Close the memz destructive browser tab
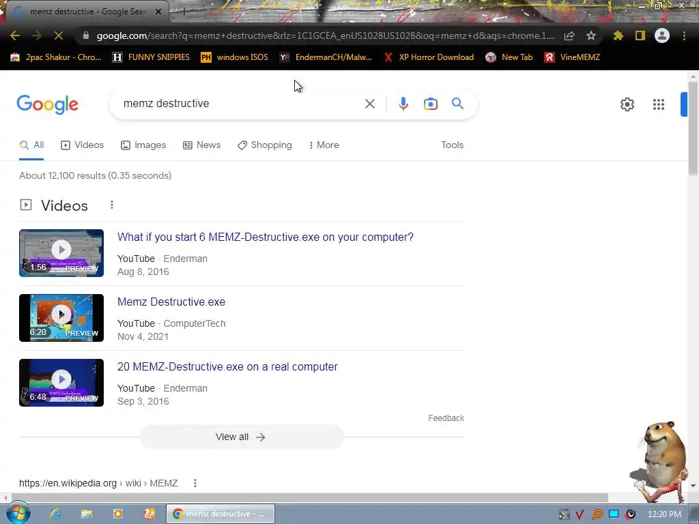The height and width of the screenshot is (524, 699). click(158, 12)
